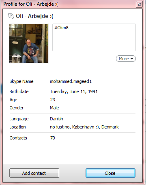Viewport: 146px width, 185px height.
Task: Click the Close button at bottom
Action: (110, 173)
